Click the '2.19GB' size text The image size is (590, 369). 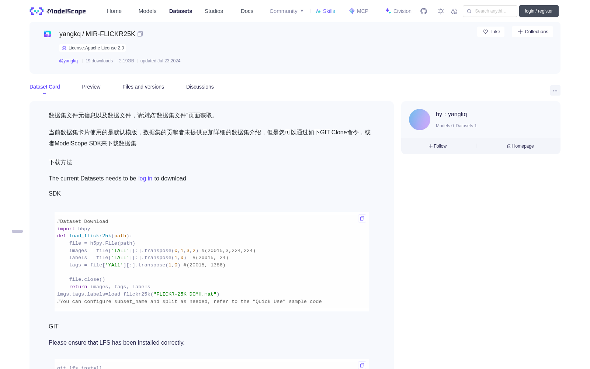coord(126,61)
